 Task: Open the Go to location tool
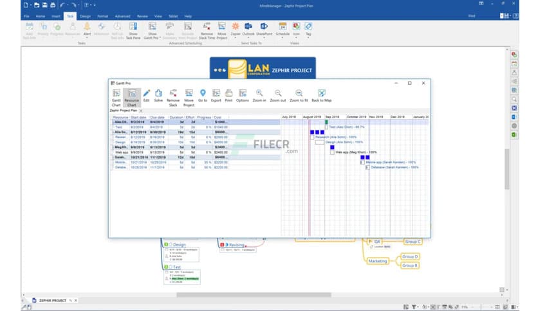pos(203,96)
